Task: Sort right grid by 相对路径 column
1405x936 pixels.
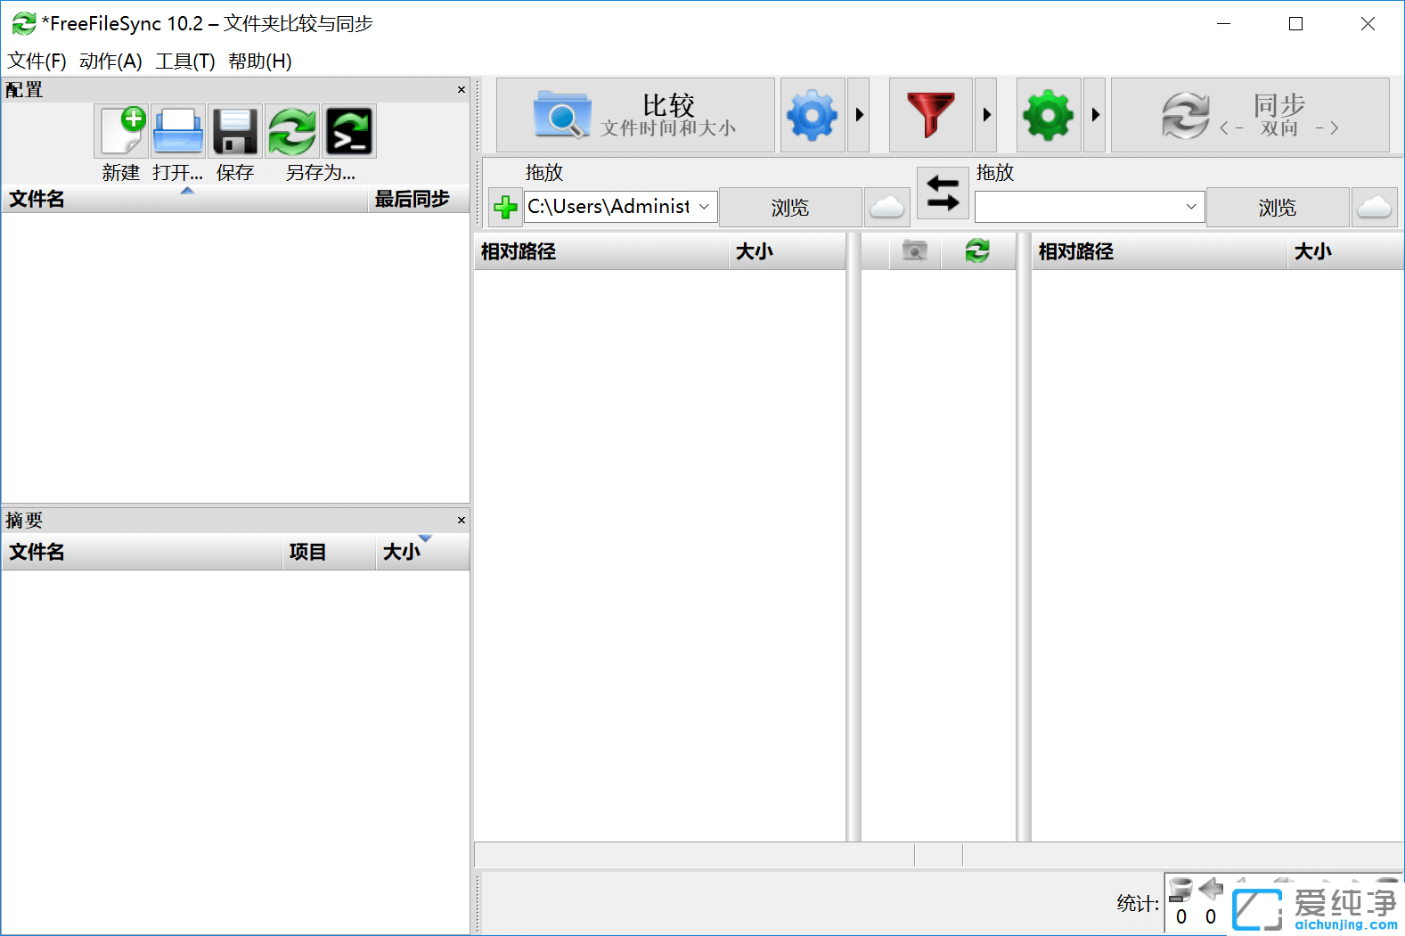Action: 1159,251
